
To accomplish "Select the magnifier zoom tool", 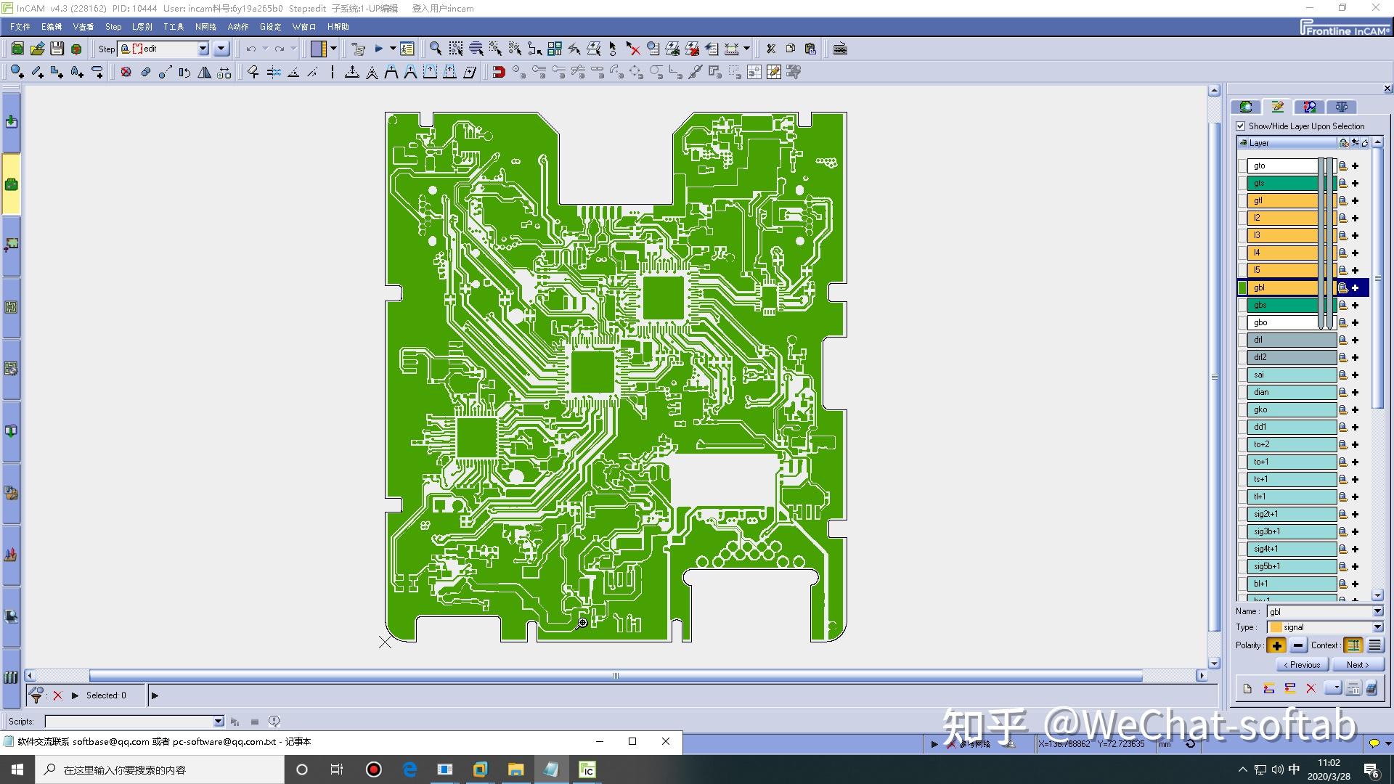I will [436, 49].
